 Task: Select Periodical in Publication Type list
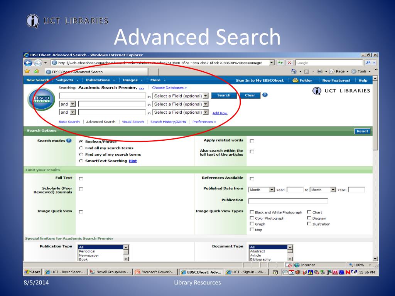[101, 251]
